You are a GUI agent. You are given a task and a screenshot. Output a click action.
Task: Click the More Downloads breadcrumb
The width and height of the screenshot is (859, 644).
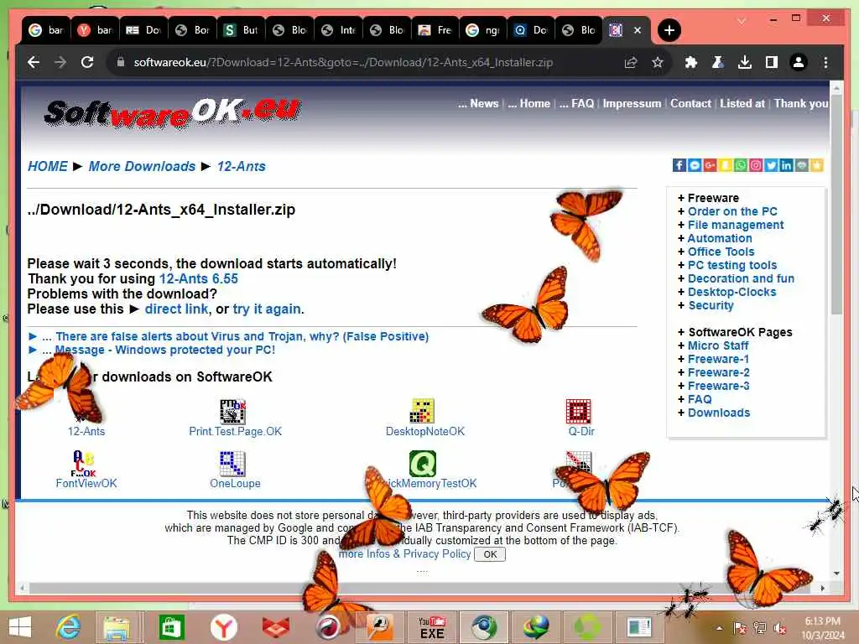pyautogui.click(x=142, y=167)
